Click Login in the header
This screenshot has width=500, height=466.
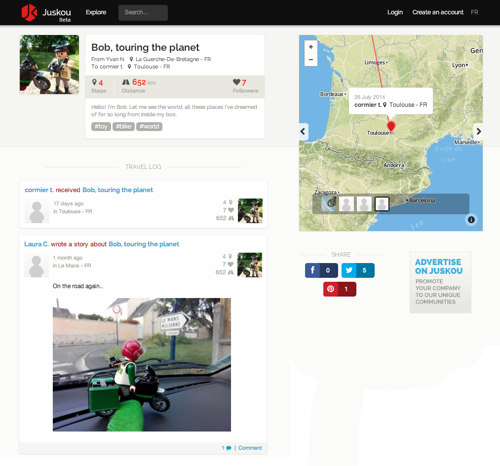pos(395,12)
